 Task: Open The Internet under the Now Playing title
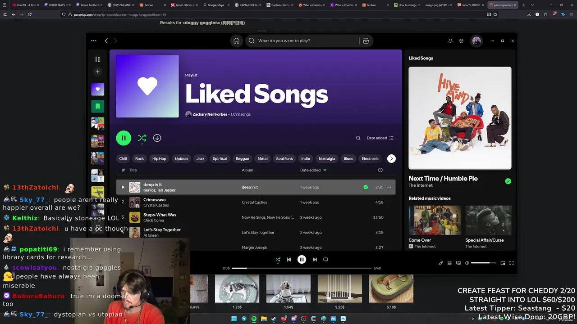(x=421, y=185)
